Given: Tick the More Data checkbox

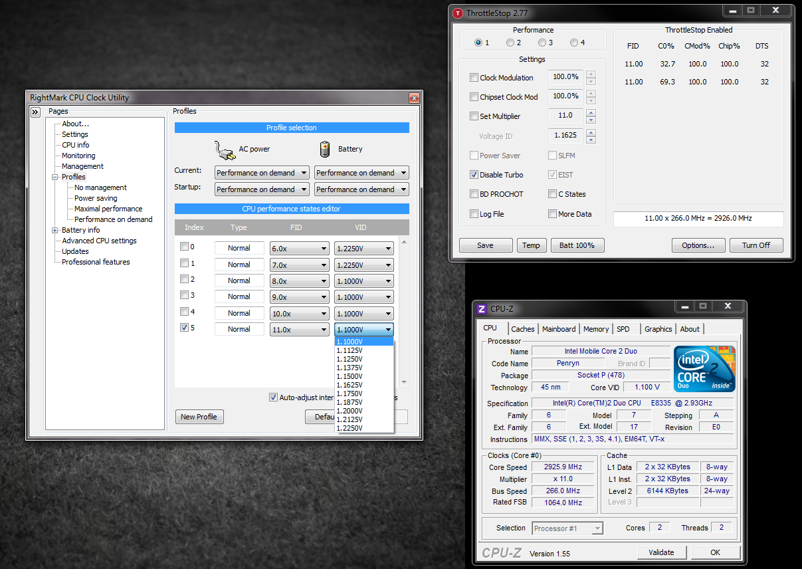Looking at the screenshot, I should tap(552, 214).
